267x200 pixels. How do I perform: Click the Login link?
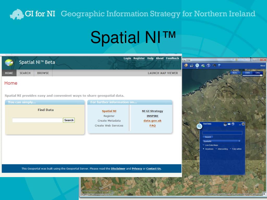(x=127, y=58)
